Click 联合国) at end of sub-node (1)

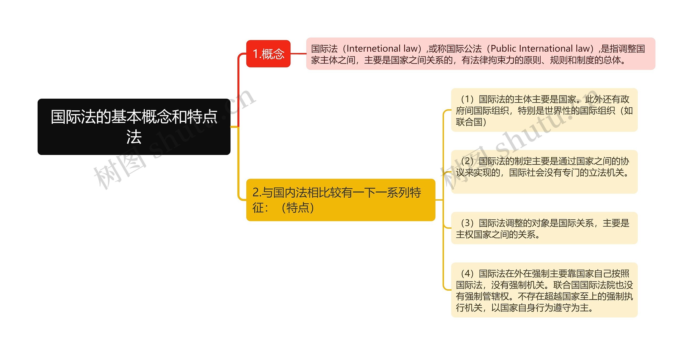pos(471,122)
